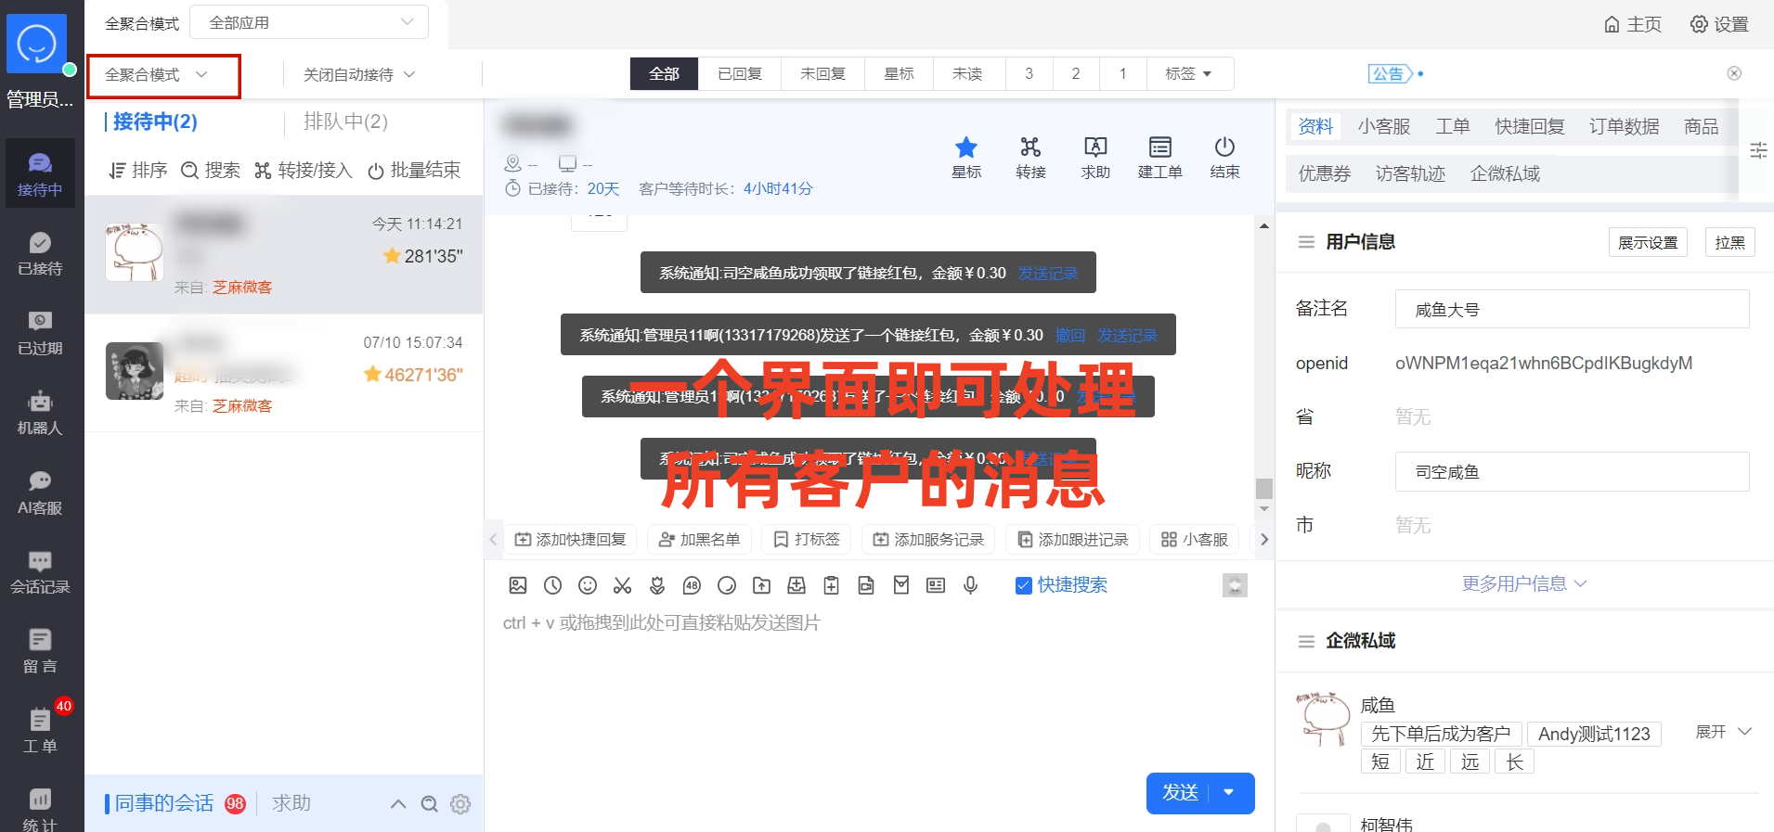Switch to the 快捷回复 tab
1774x832 pixels.
(x=1530, y=126)
